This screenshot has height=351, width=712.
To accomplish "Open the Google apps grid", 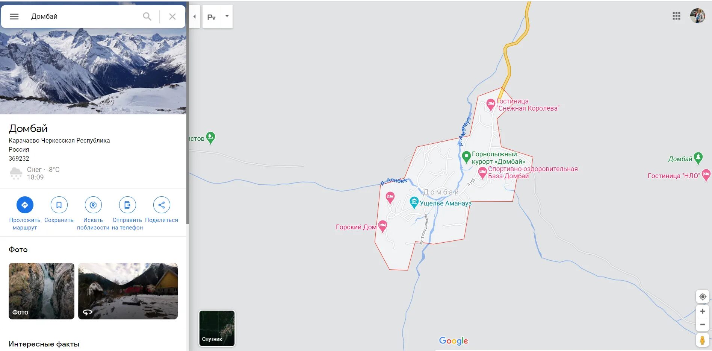I will [x=676, y=16].
